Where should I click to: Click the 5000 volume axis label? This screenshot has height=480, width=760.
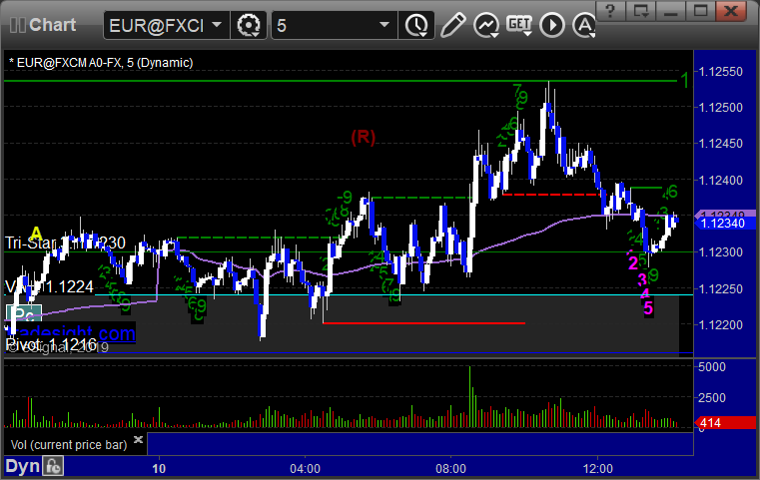(711, 367)
